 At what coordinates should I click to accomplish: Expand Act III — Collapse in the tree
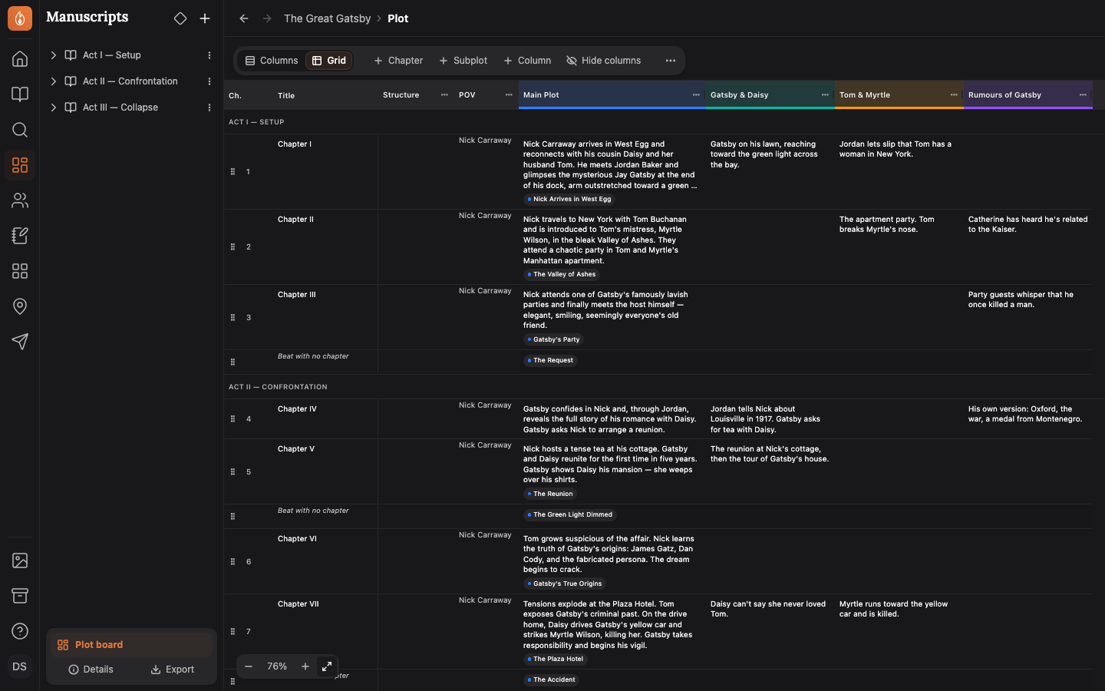[54, 107]
